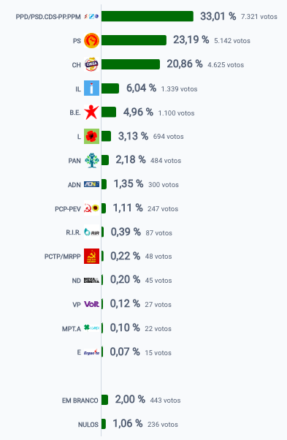
Task: Click the EM BRANCO label
Action: pyautogui.click(x=80, y=401)
